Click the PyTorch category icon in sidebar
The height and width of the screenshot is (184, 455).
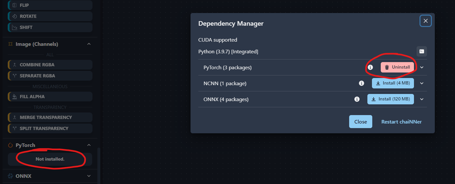[10, 145]
